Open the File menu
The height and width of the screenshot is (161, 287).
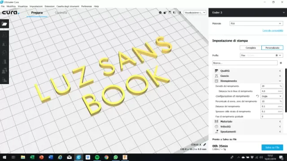coord(3,6)
